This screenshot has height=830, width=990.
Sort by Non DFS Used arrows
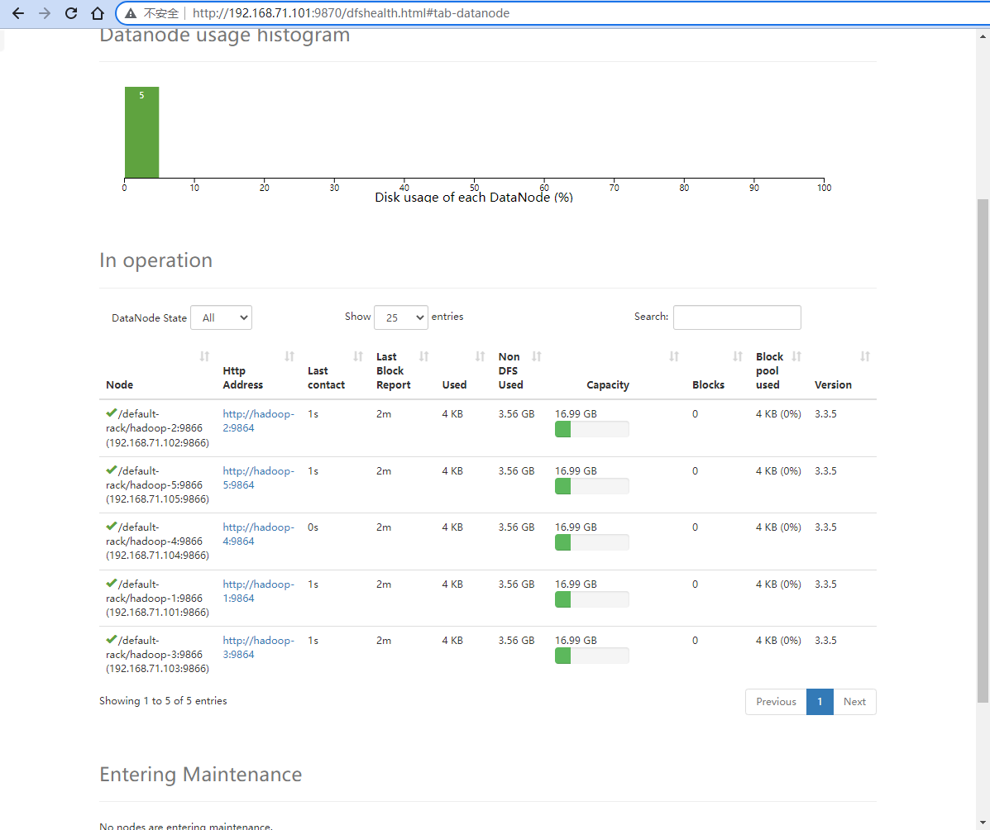(537, 356)
